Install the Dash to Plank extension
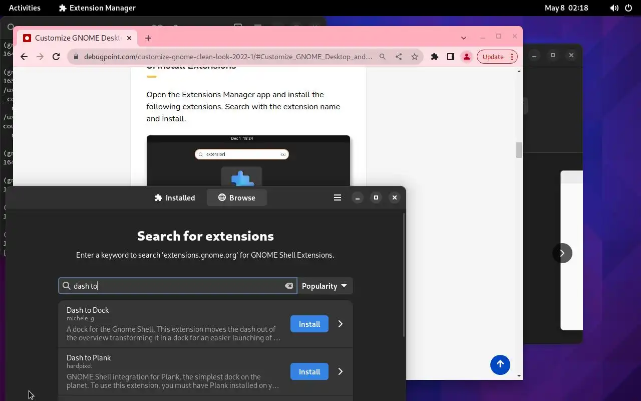Screen dimensions: 641x401 point(309,372)
